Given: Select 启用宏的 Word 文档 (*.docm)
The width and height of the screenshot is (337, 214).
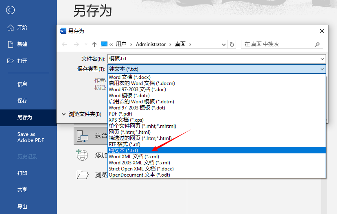Looking at the screenshot, I should tap(217, 83).
